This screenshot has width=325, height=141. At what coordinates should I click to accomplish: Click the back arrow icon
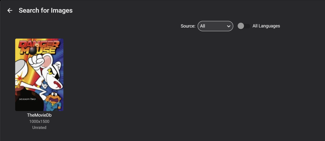(10, 11)
